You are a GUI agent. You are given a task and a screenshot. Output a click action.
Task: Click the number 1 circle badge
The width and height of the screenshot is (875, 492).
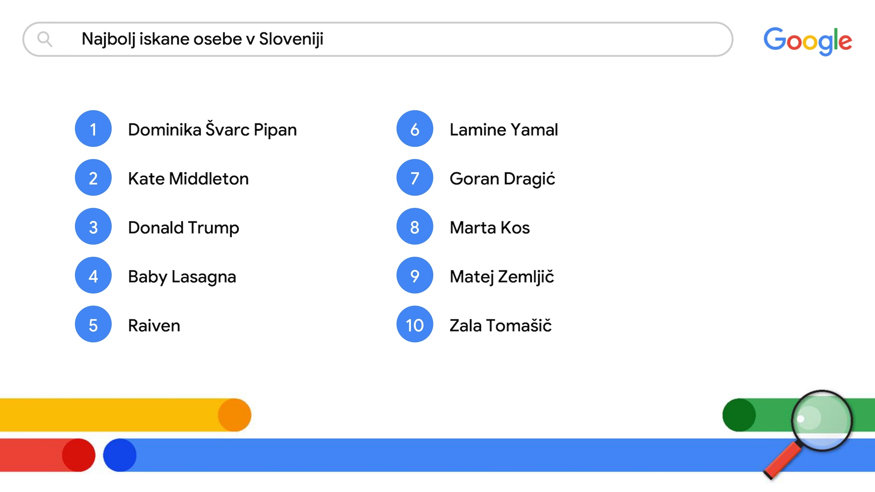(93, 129)
